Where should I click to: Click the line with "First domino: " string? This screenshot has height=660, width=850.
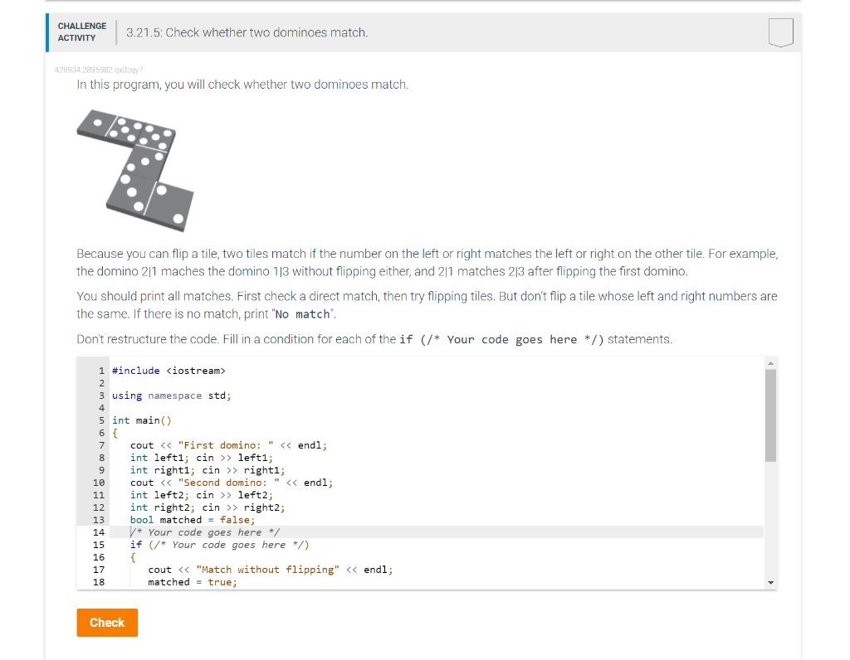pos(228,445)
